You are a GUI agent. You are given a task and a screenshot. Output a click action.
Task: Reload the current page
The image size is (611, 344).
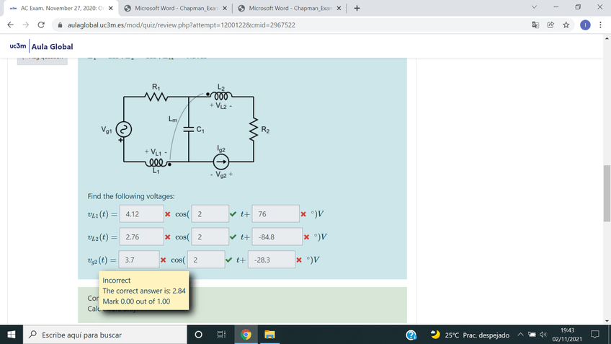pos(41,25)
